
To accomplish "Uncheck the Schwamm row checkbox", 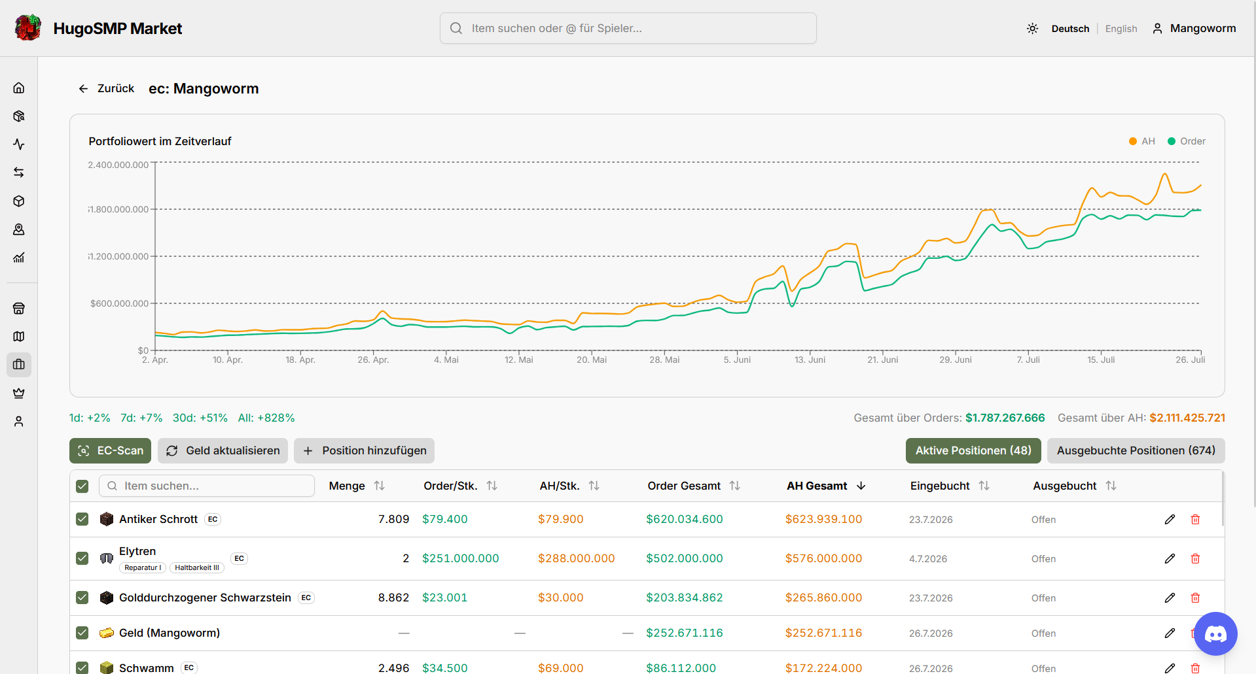I will coord(82,668).
